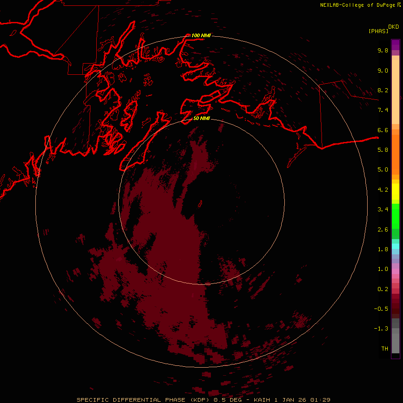Click the 9.0 legend value
This screenshot has height=403, width=403.
[x=383, y=70]
